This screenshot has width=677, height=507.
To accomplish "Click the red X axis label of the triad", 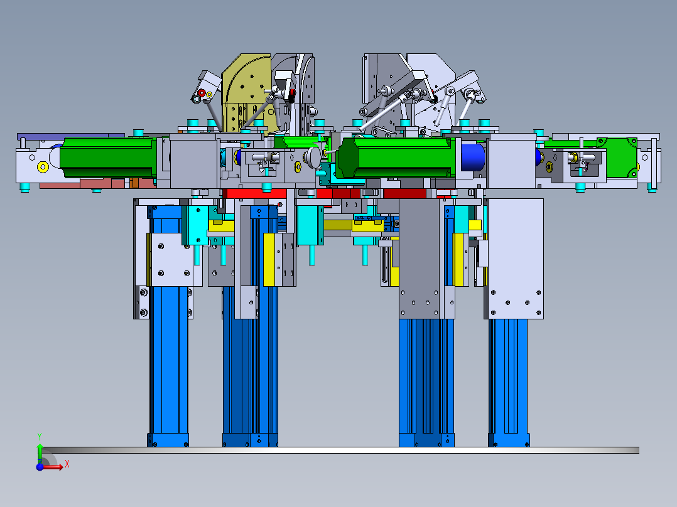I will 67,464.
